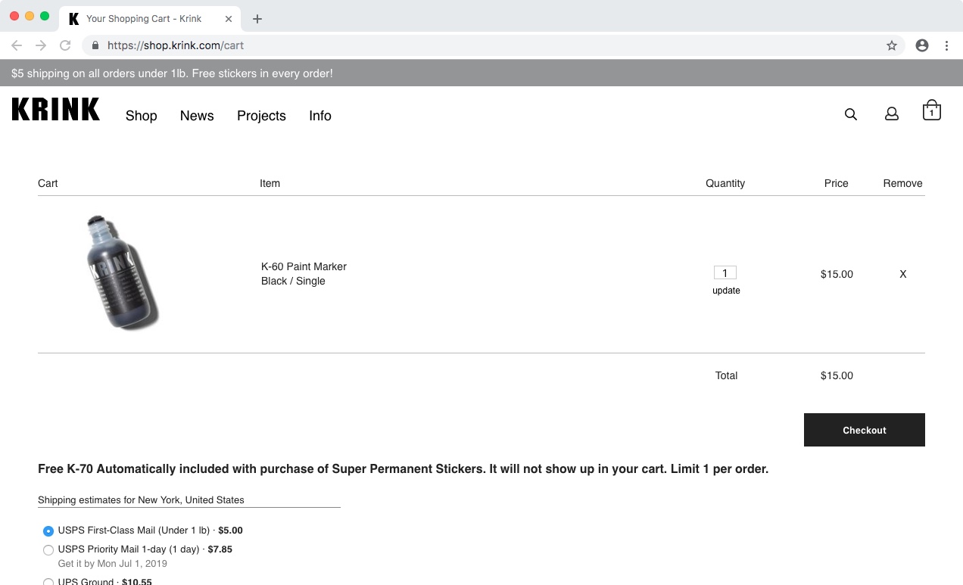Click the Item column header
This screenshot has height=585, width=963.
(270, 183)
